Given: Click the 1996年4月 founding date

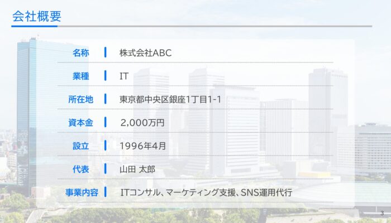Looking at the screenshot, I should pyautogui.click(x=142, y=146).
